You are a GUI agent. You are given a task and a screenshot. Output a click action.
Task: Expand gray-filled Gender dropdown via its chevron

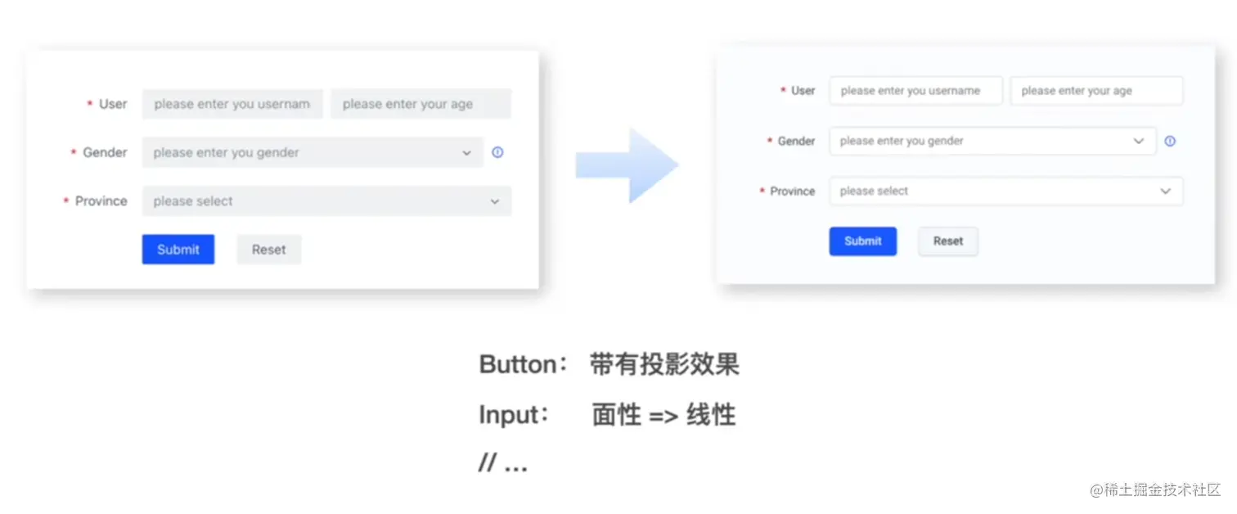pyautogui.click(x=466, y=153)
